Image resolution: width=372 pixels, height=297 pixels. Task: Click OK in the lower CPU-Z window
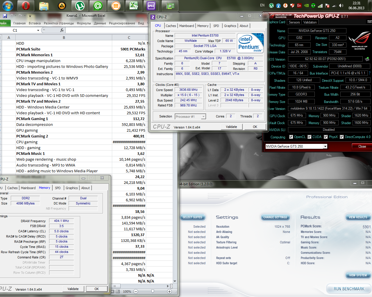[x=97, y=289]
